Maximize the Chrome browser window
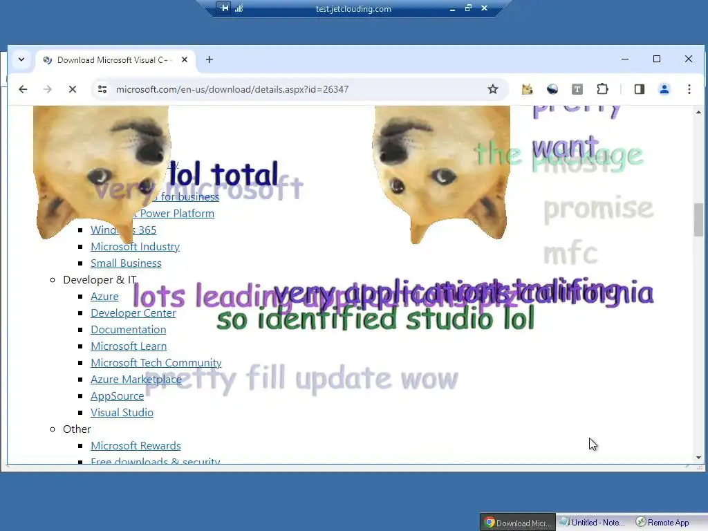The width and height of the screenshot is (708, 531). 657,59
